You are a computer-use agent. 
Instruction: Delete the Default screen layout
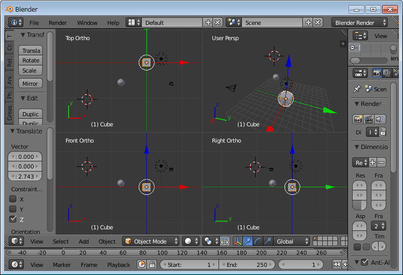pyautogui.click(x=218, y=22)
